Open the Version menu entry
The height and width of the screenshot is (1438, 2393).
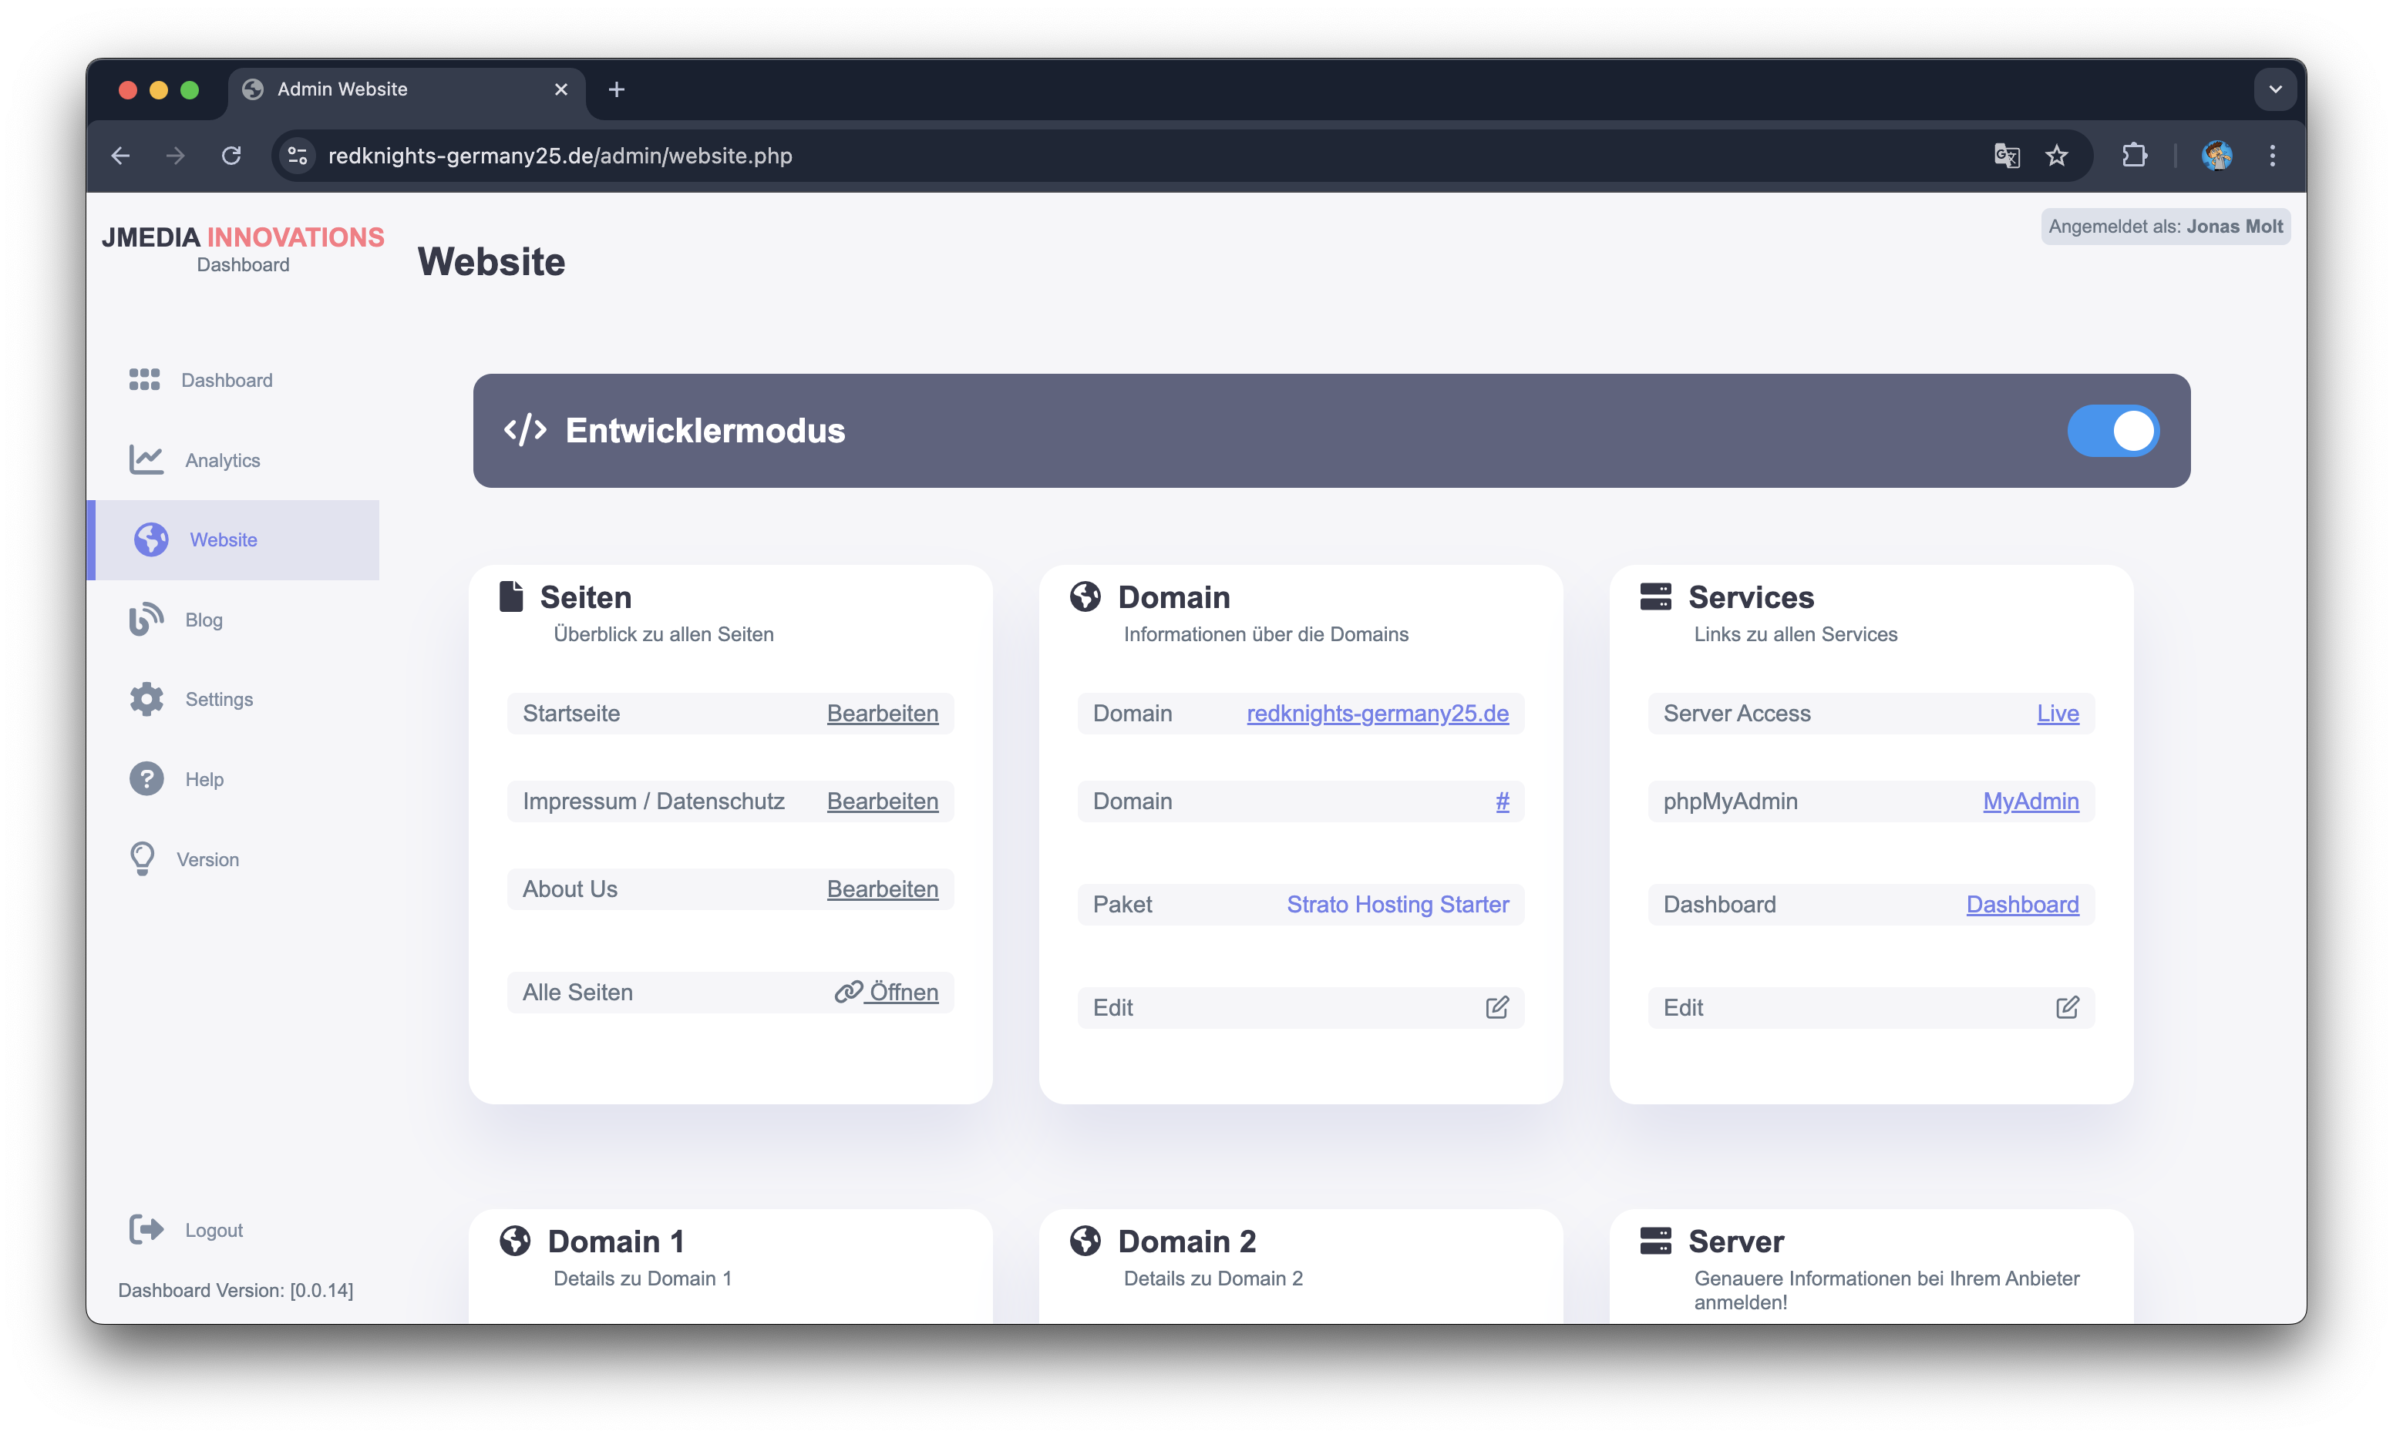pyautogui.click(x=233, y=858)
